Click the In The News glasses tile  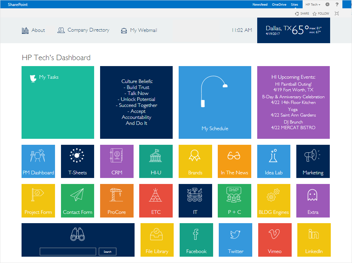coord(234,161)
